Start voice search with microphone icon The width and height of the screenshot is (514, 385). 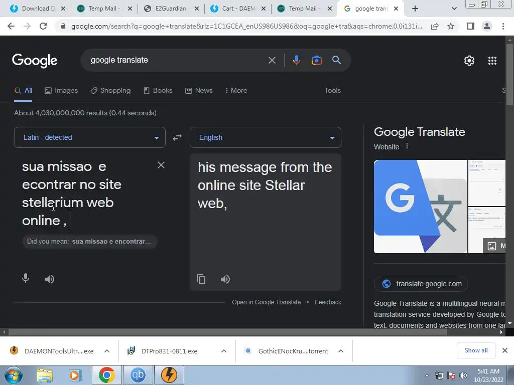296,60
